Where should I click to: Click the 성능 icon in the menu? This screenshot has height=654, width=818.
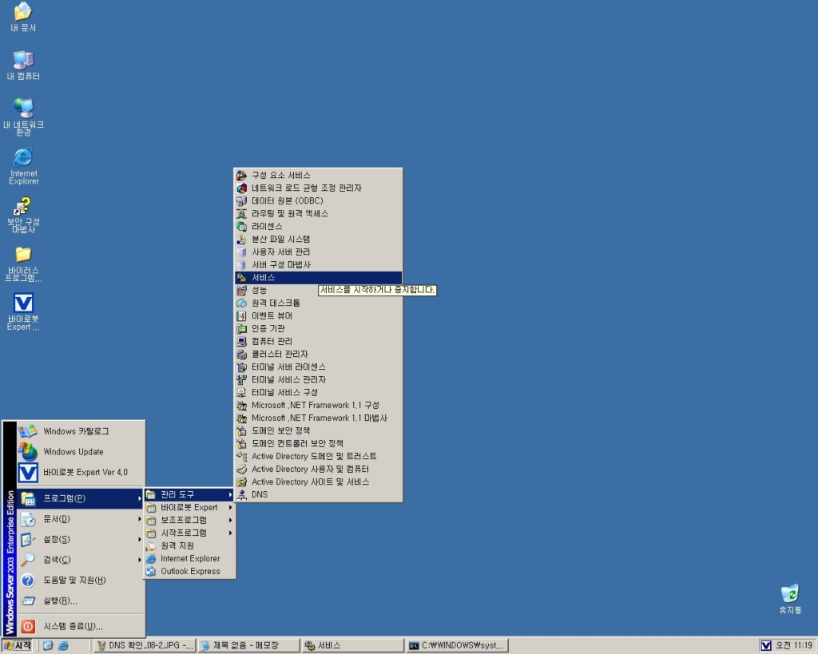click(x=241, y=290)
